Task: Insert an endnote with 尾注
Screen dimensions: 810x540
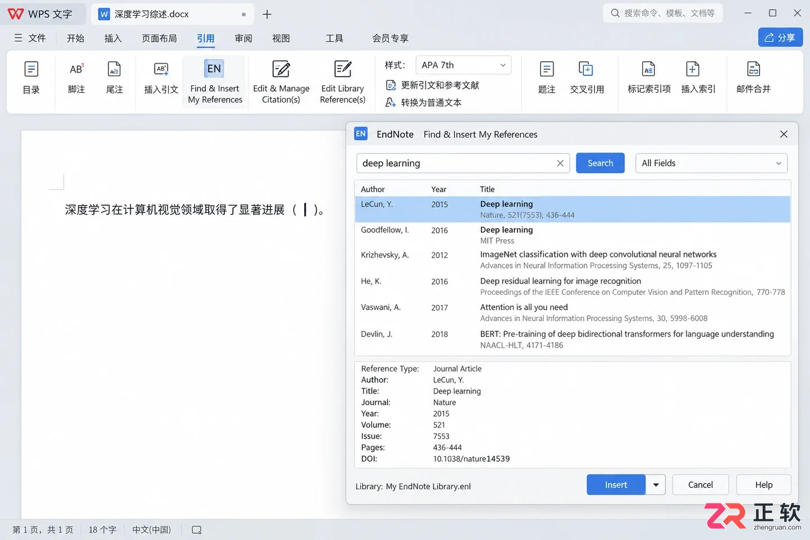Action: [x=114, y=79]
